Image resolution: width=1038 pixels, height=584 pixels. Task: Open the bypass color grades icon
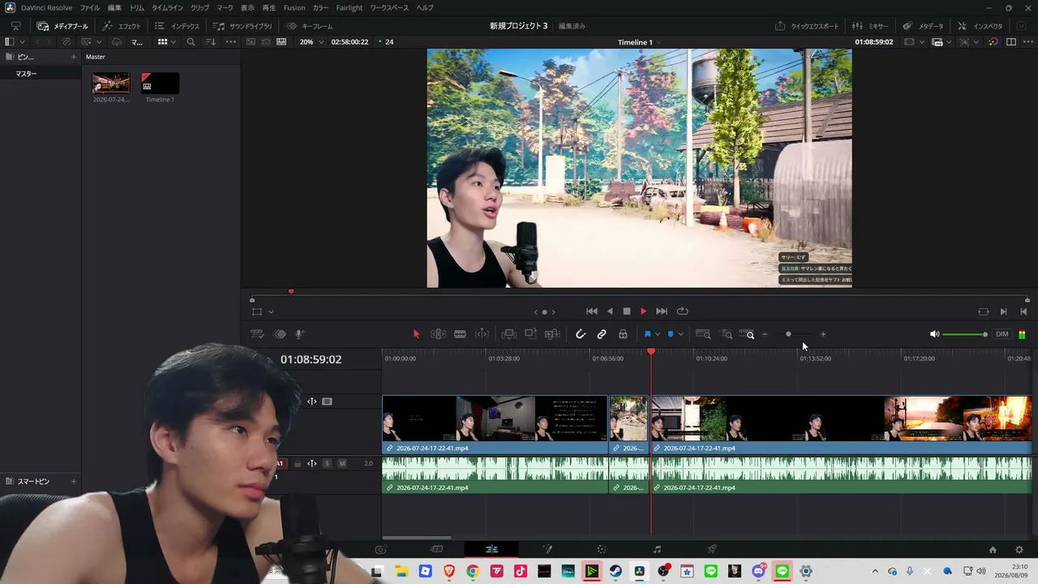[993, 42]
